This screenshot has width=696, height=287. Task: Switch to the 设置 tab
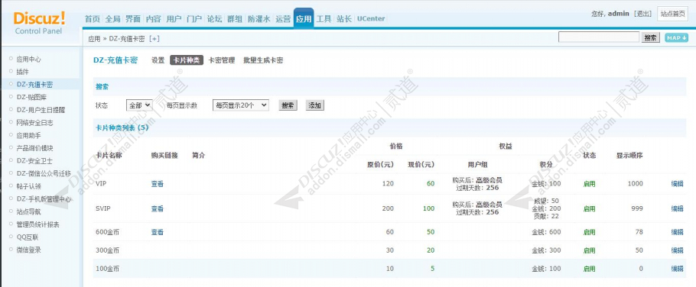point(158,60)
